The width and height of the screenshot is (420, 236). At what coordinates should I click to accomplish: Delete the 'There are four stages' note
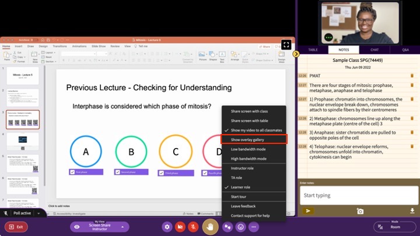(412, 85)
